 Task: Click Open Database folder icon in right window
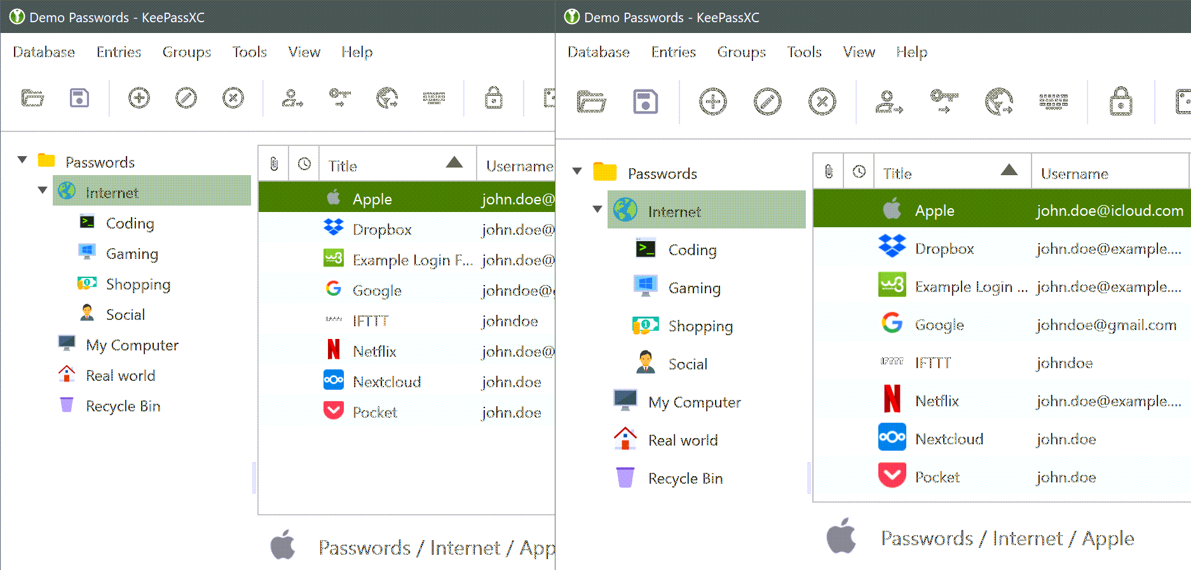[590, 102]
